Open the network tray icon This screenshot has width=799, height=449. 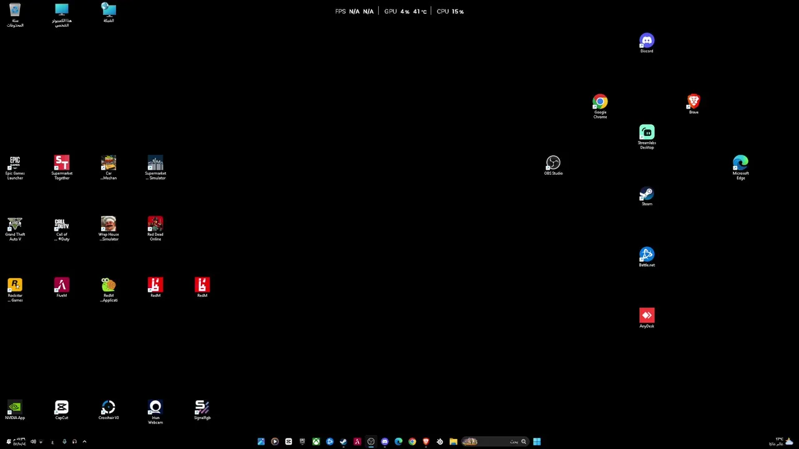pos(41,442)
